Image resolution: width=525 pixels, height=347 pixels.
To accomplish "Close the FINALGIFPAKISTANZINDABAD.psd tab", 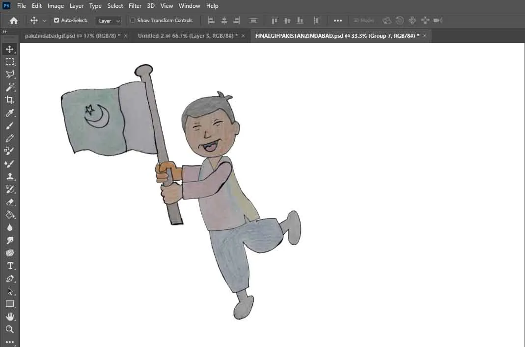I will [425, 36].
